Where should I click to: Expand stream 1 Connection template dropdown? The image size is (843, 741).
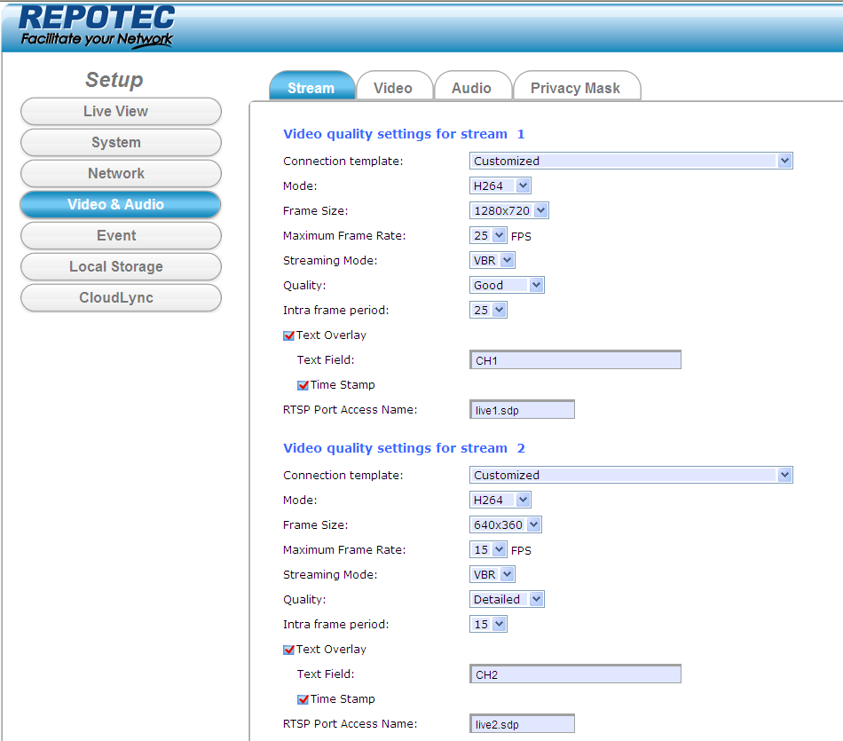(x=630, y=162)
